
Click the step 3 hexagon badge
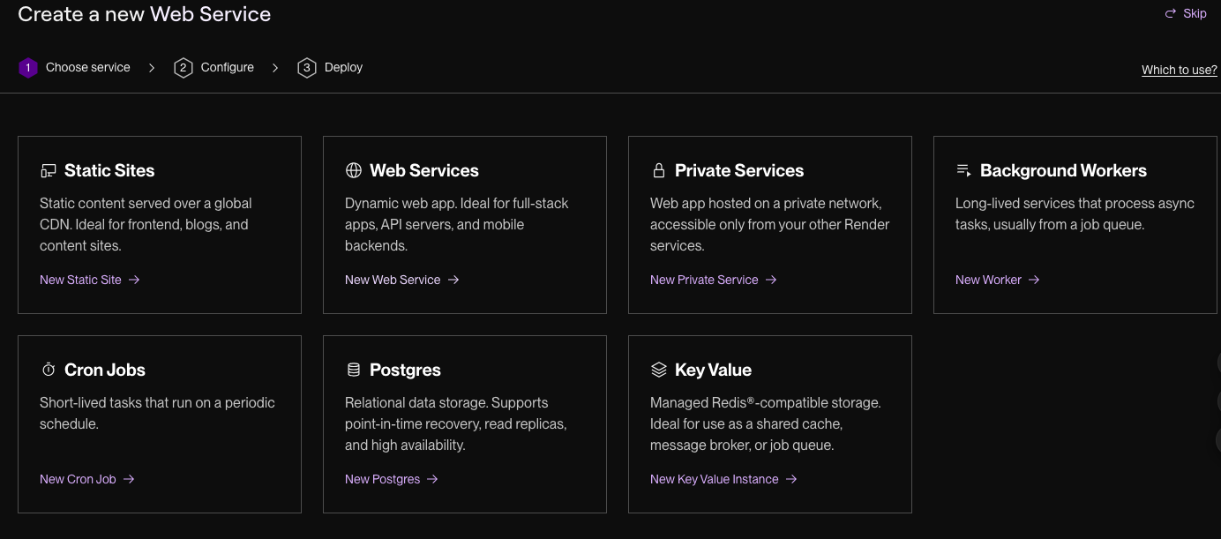coord(307,68)
